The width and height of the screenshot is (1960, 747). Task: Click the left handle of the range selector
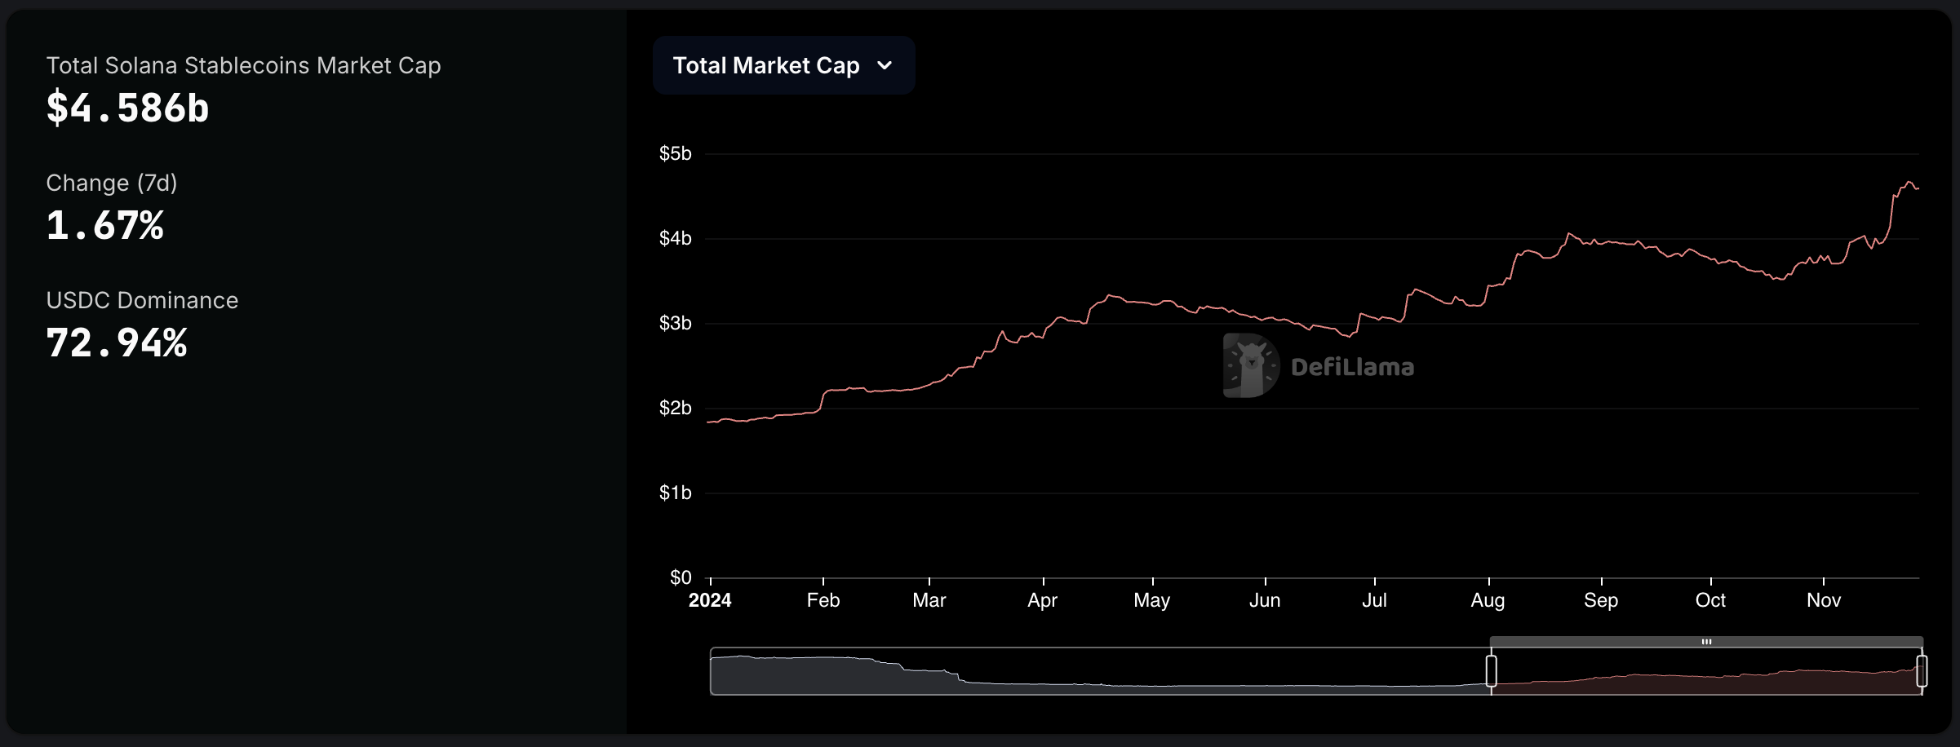pos(1492,671)
